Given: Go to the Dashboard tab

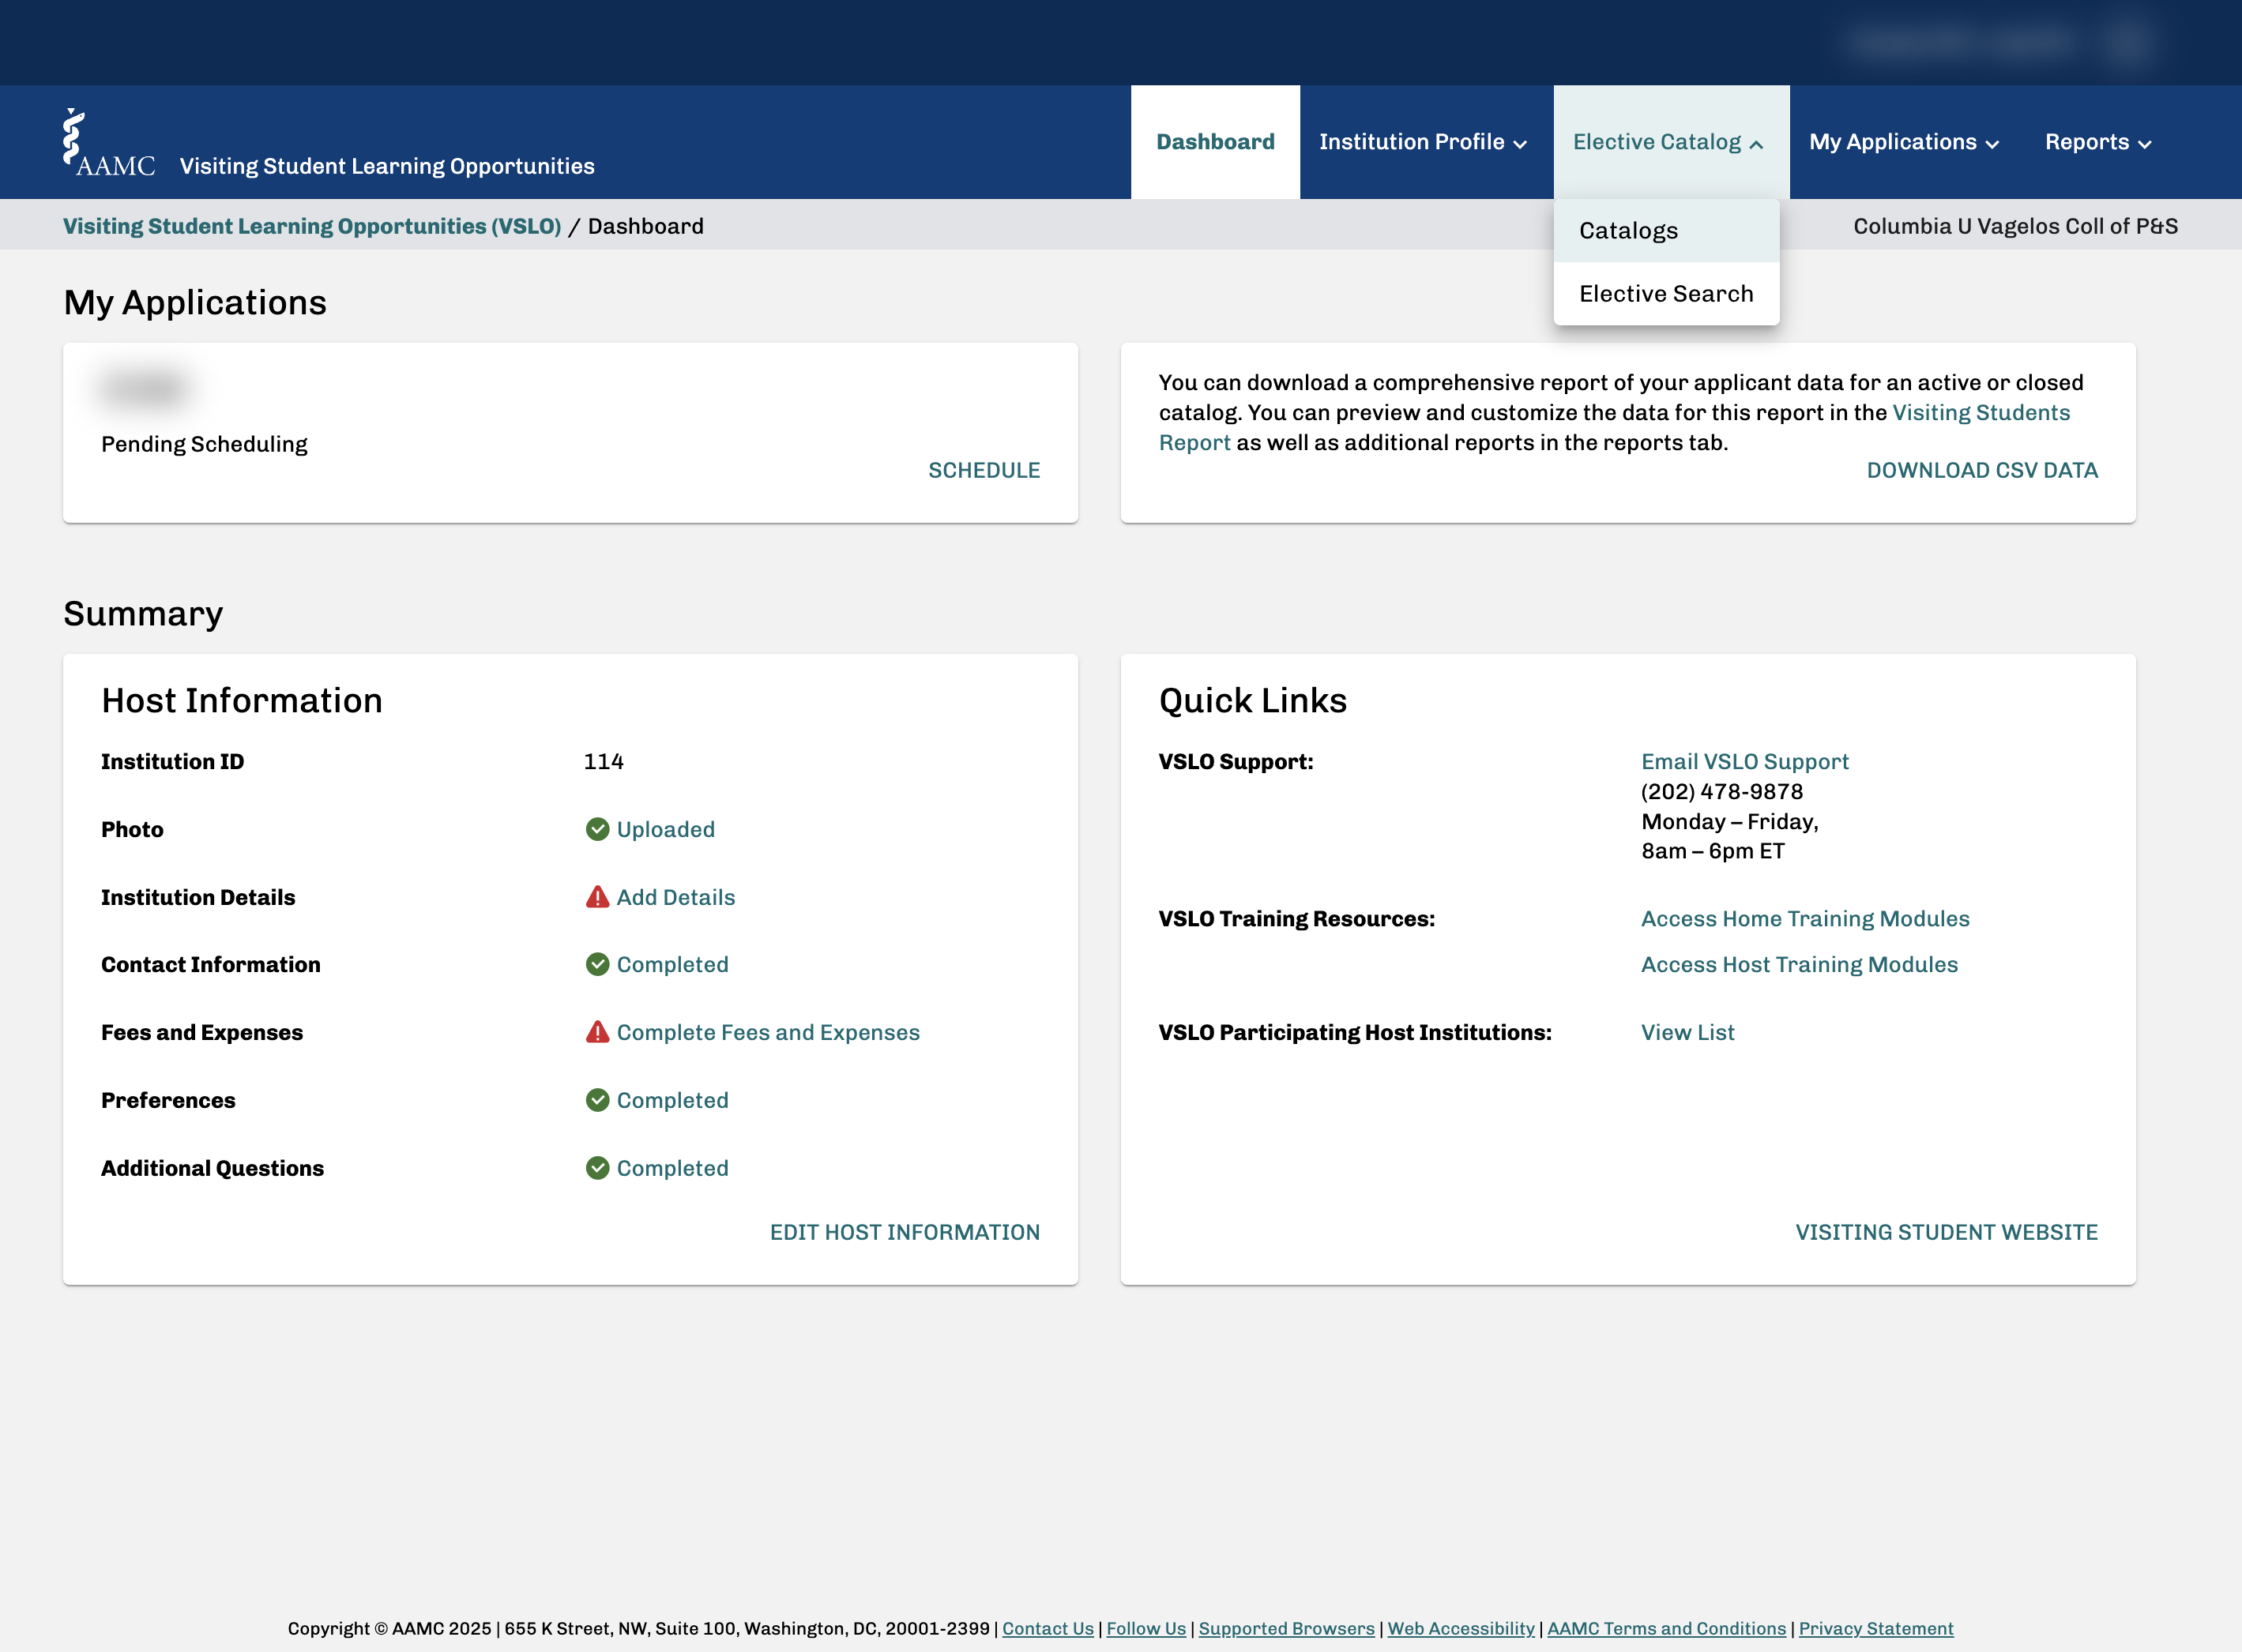Looking at the screenshot, I should (x=1216, y=142).
